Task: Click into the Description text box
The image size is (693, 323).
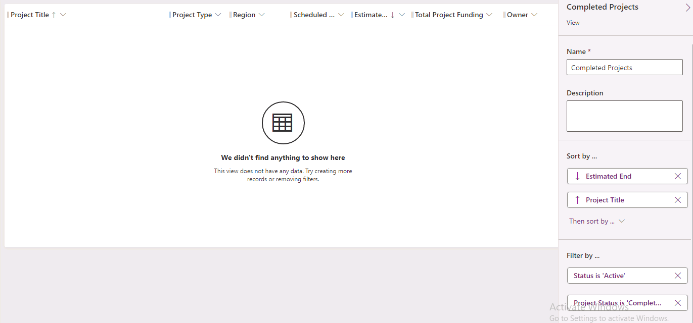Action: tap(625, 116)
